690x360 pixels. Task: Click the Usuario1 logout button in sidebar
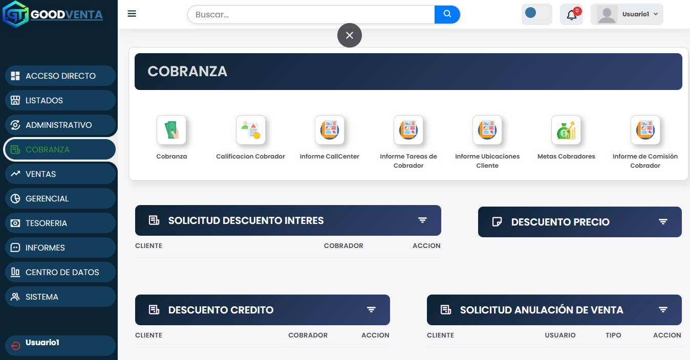click(x=60, y=346)
